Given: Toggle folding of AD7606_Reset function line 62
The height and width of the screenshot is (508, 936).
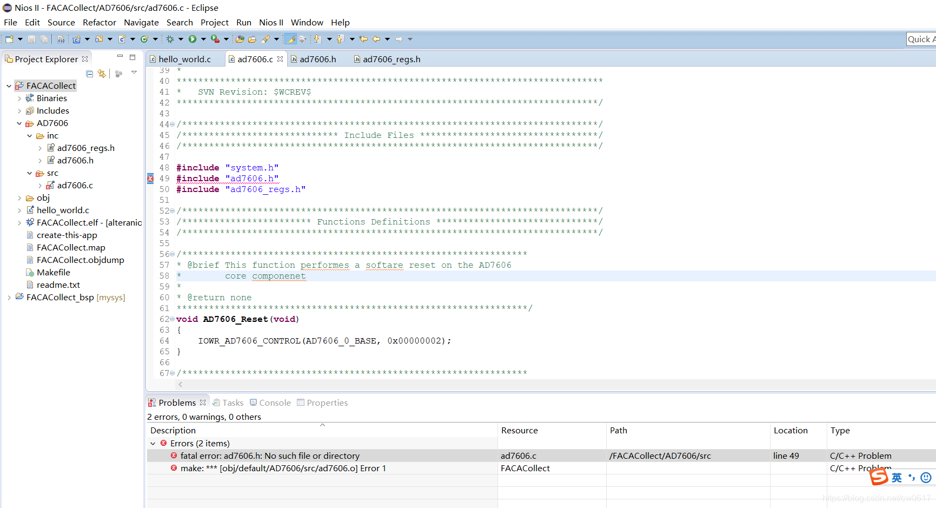Looking at the screenshot, I should (x=172, y=319).
